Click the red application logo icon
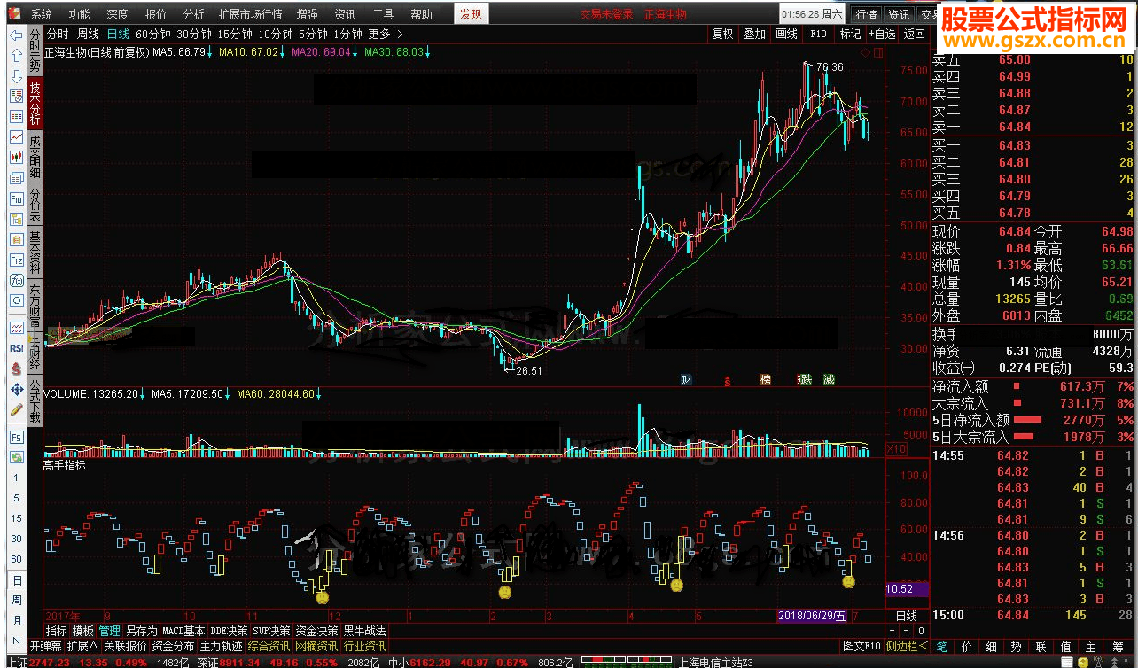 13,14
